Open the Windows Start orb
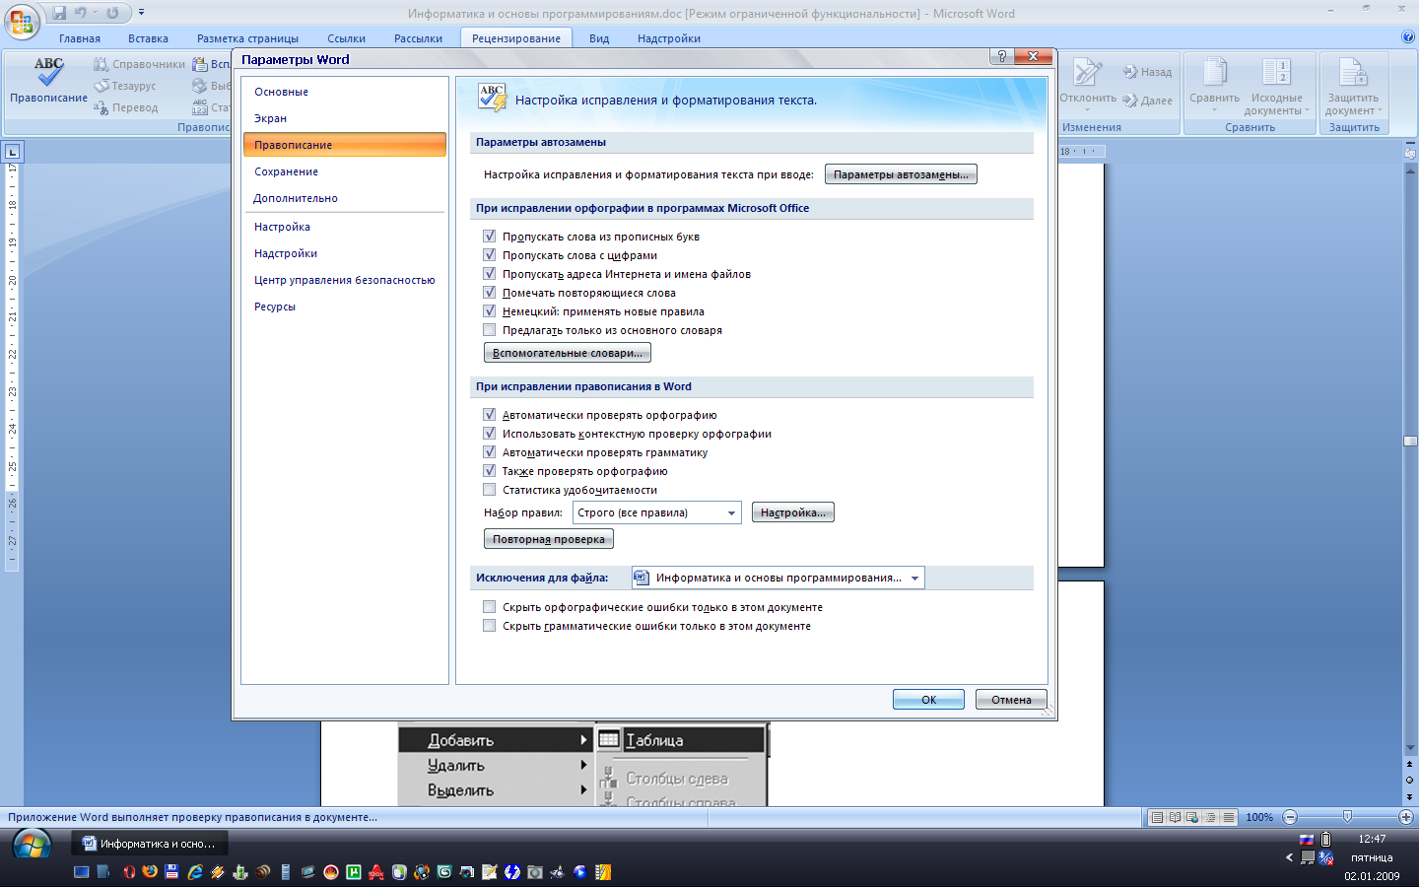This screenshot has height=887, width=1419. pos(32,846)
